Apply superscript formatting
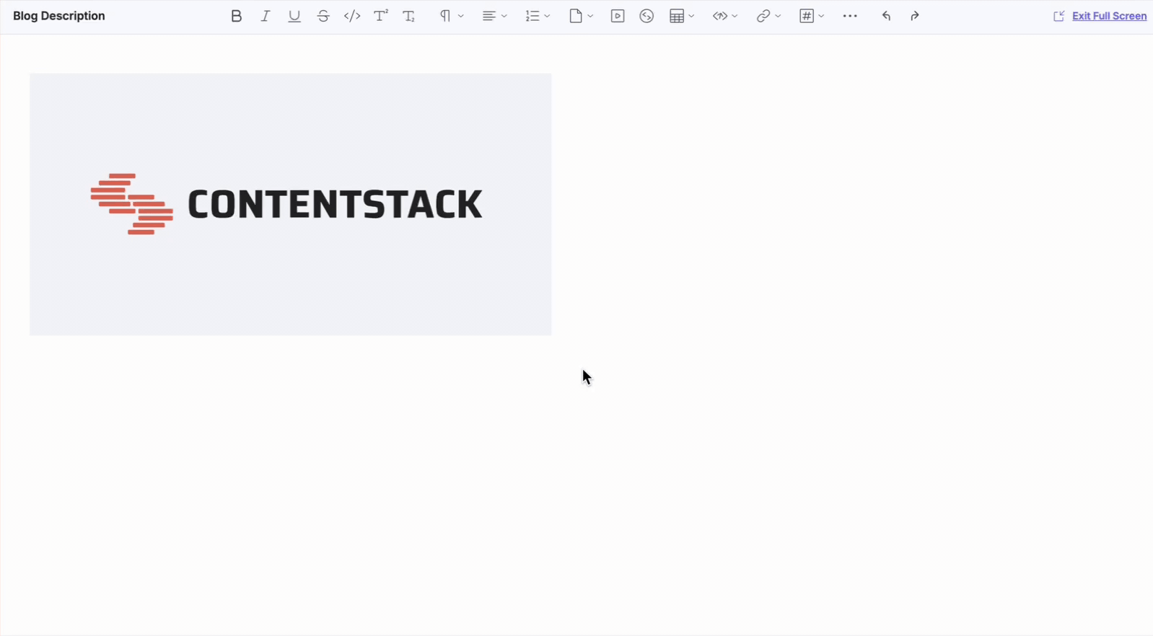The image size is (1153, 636). (x=380, y=16)
